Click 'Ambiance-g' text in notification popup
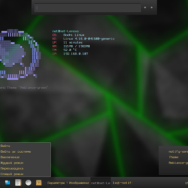 click(178, 163)
